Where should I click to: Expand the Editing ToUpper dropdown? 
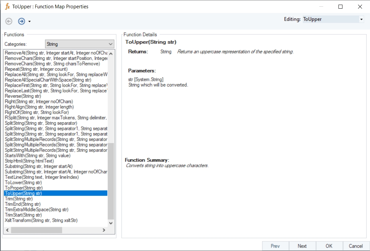pos(361,20)
